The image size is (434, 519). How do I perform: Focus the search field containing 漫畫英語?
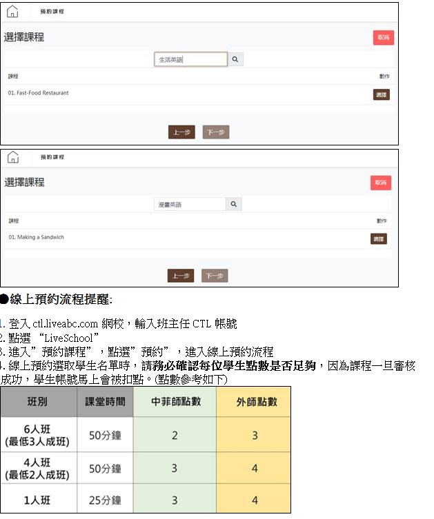click(189, 205)
